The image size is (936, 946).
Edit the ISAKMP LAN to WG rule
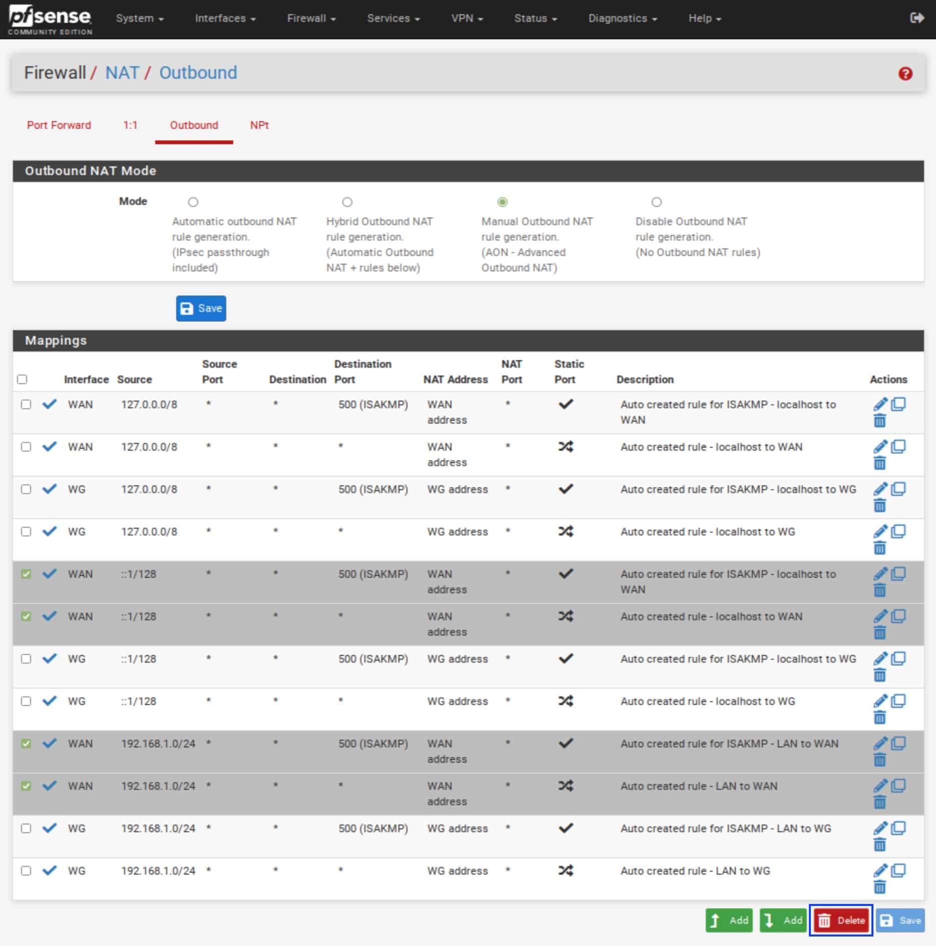click(880, 828)
